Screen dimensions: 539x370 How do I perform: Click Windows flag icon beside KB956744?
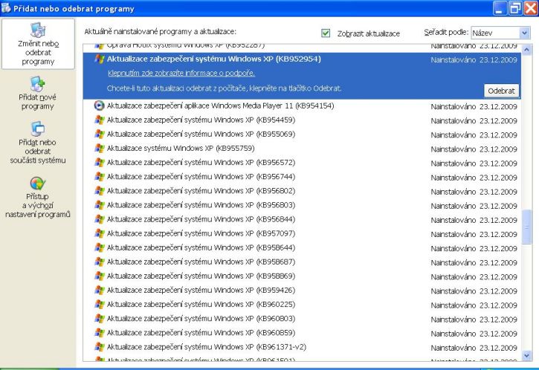(100, 177)
